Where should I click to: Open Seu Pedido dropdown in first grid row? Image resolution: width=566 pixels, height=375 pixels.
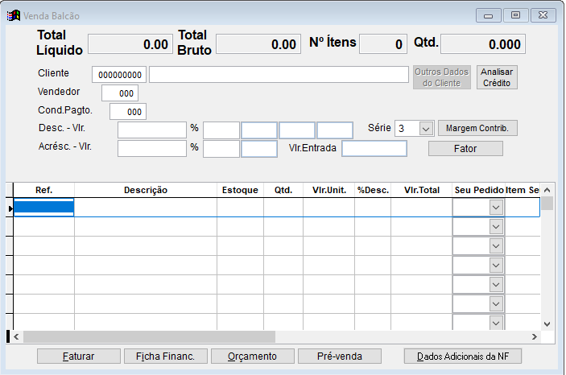[496, 208]
